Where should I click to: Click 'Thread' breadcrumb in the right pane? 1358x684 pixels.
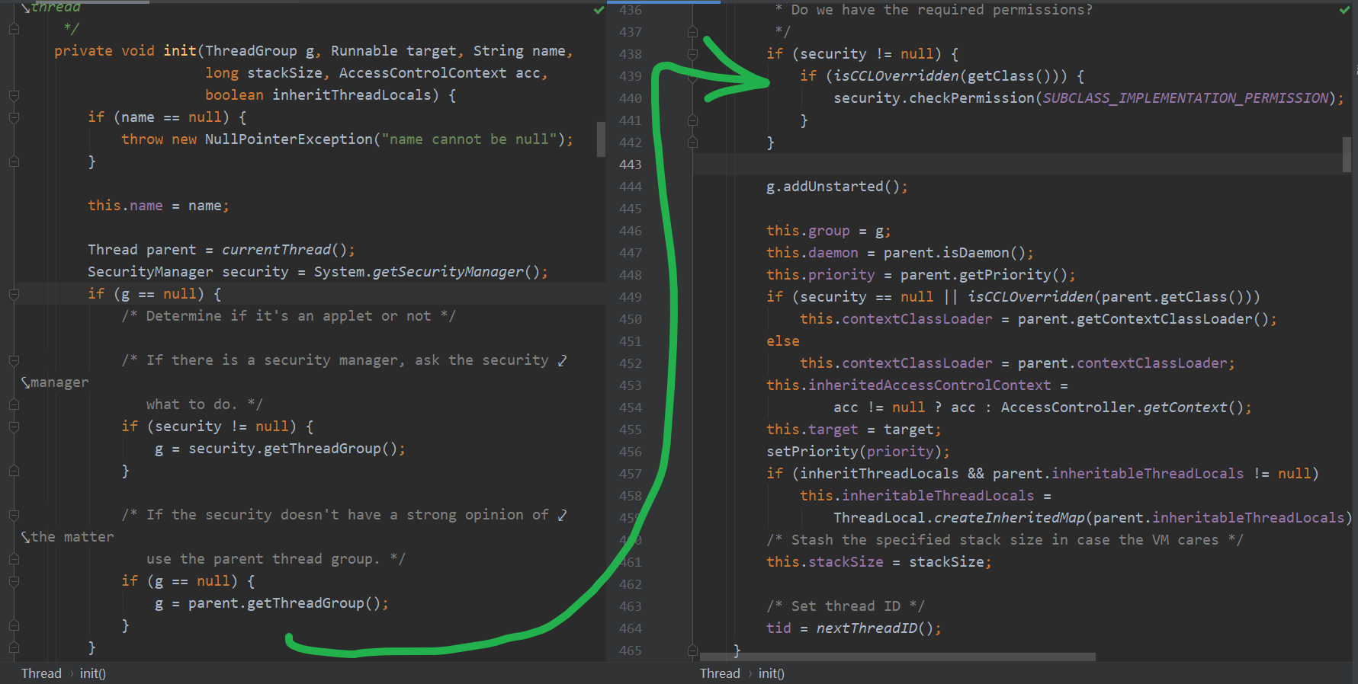point(720,673)
